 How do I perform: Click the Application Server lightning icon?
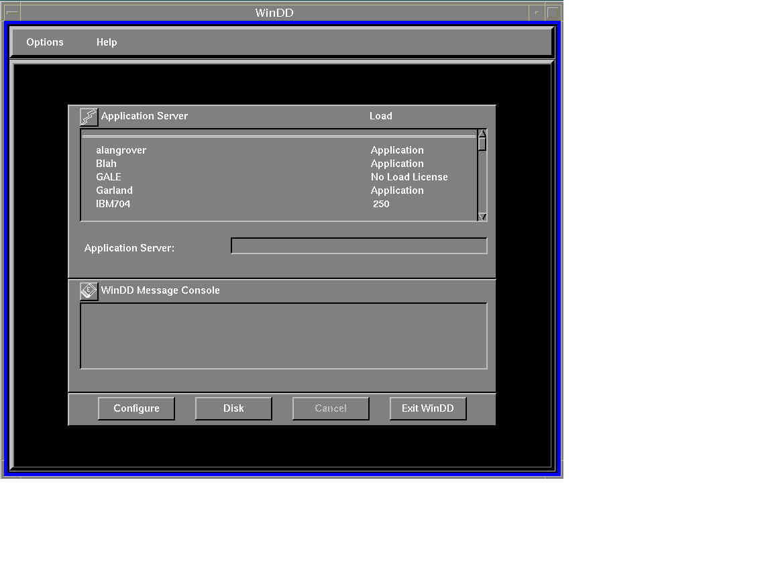point(89,117)
